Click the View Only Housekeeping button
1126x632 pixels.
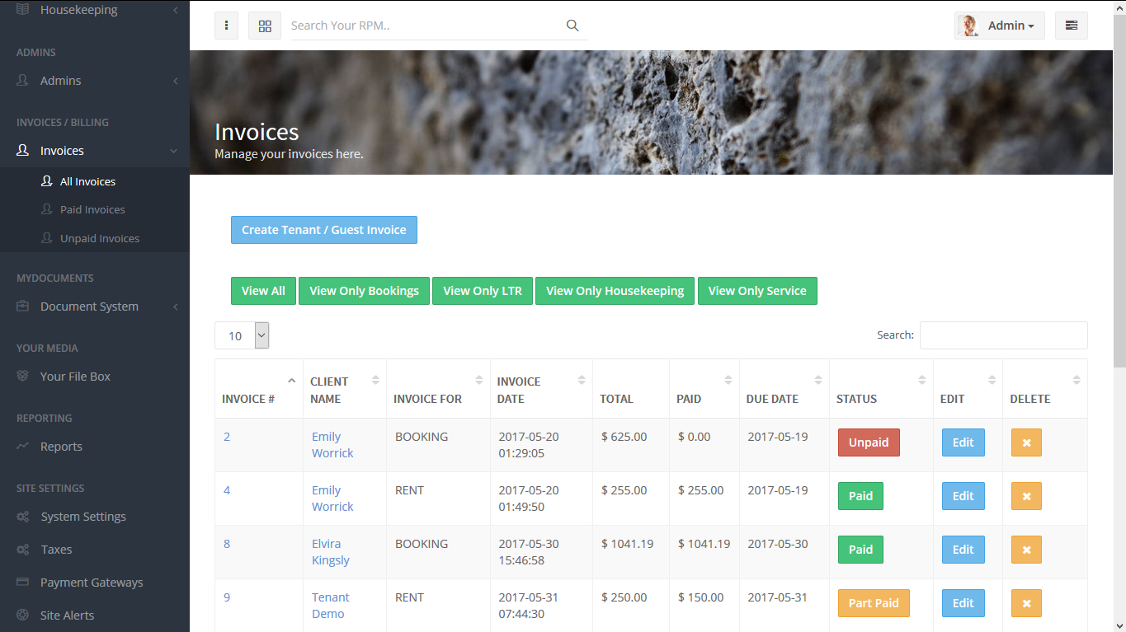pos(615,291)
